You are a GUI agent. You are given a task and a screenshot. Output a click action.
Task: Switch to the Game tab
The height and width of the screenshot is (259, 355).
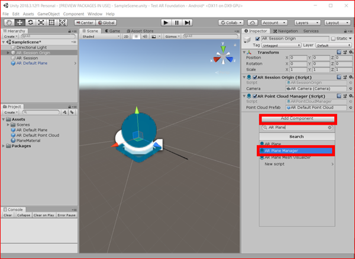[112, 31]
